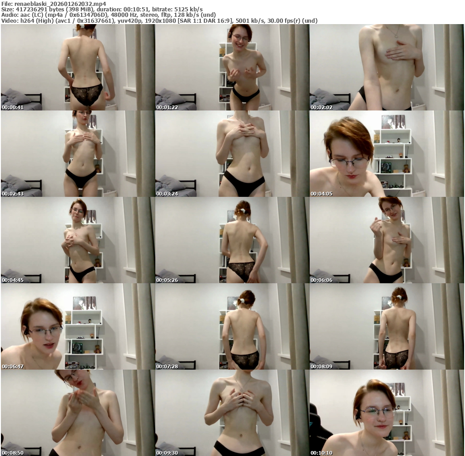Select the frame with timestamp 00:08:09
Screen dimensions: 465x456
tap(387, 326)
